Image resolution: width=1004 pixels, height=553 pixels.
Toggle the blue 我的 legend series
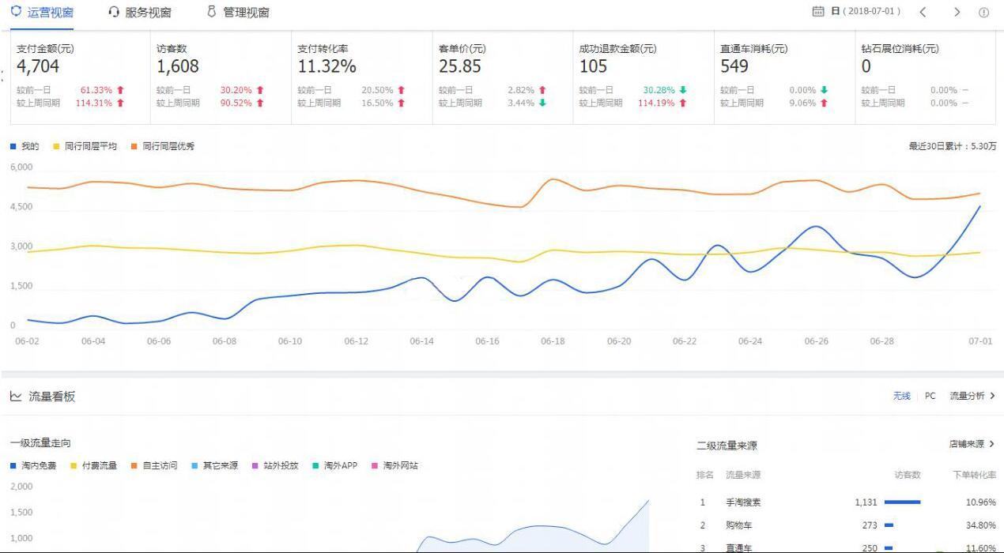click(25, 146)
